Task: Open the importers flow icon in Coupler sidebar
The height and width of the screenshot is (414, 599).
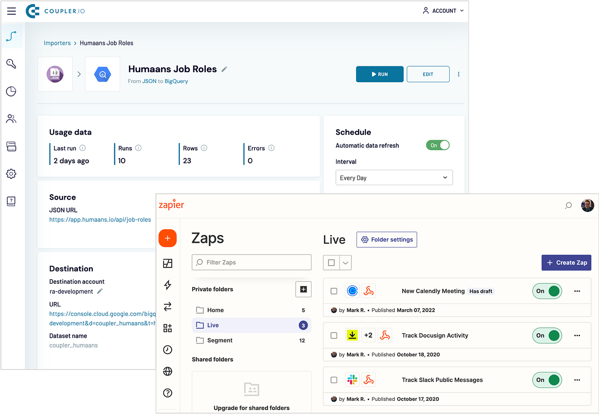Action: click(x=12, y=36)
